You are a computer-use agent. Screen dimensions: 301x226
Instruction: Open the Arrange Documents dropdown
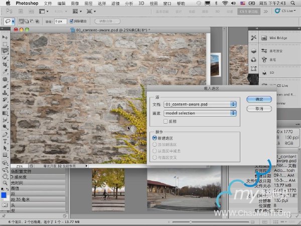77,12
